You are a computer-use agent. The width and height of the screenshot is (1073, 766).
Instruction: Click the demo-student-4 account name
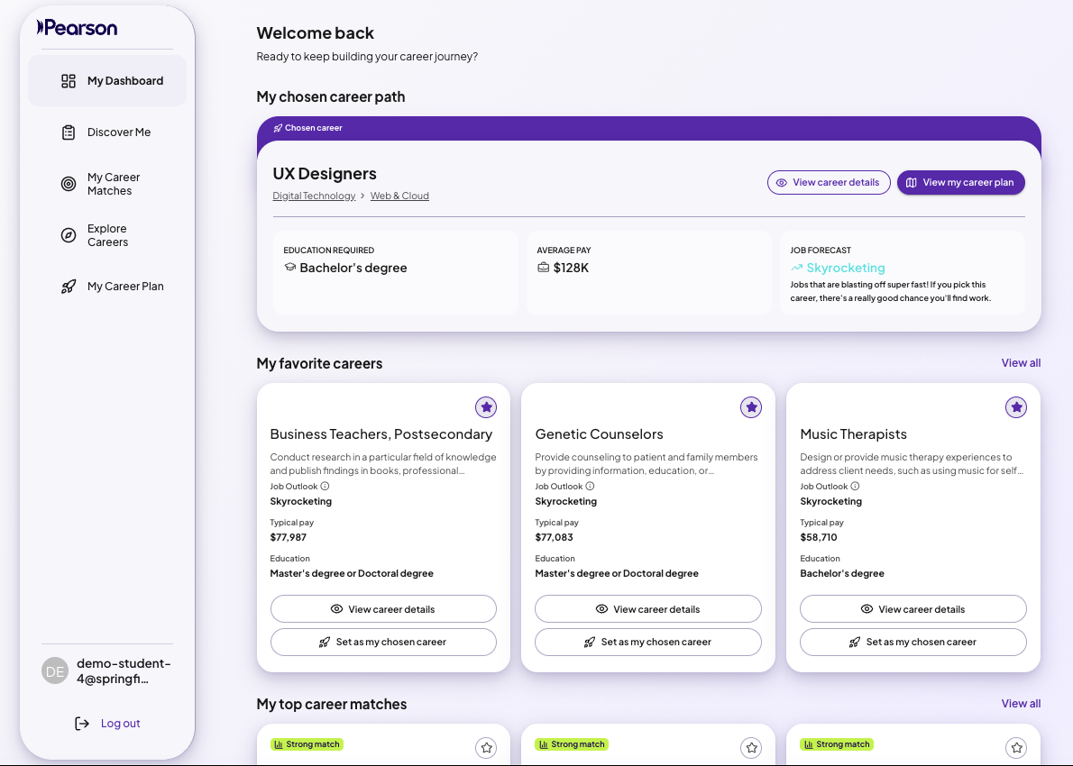click(124, 671)
